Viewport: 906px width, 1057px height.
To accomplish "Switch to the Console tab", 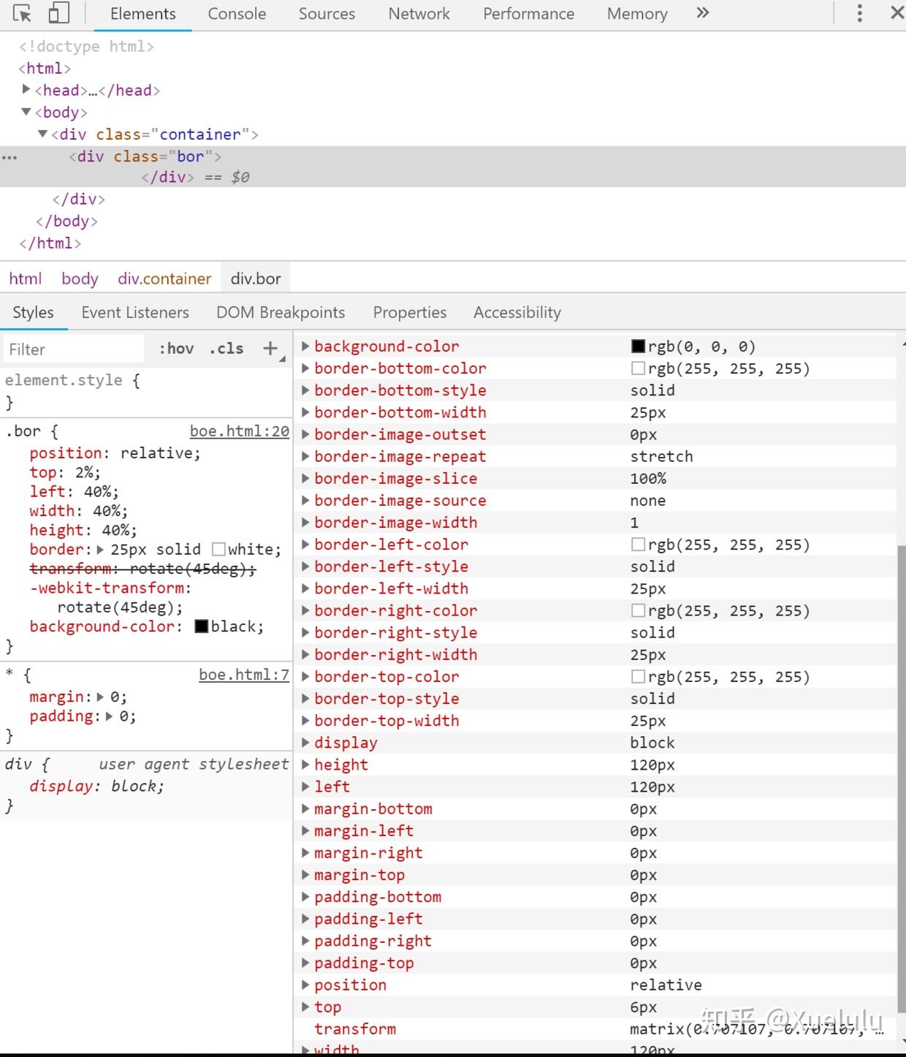I will 235,13.
